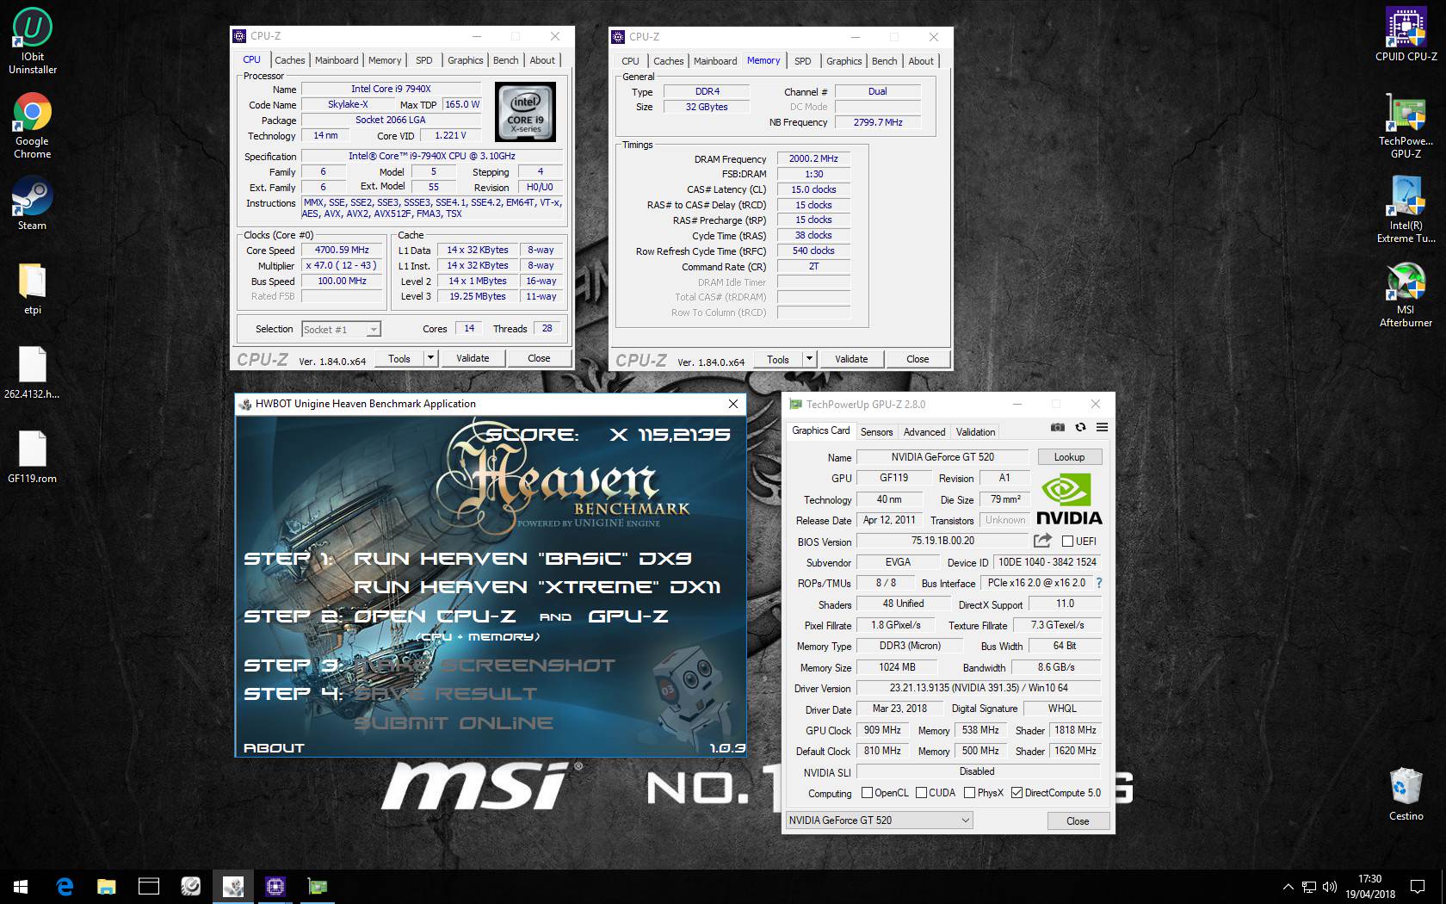Close the Heaven Benchmark window
Image resolution: width=1446 pixels, height=904 pixels.
point(733,404)
